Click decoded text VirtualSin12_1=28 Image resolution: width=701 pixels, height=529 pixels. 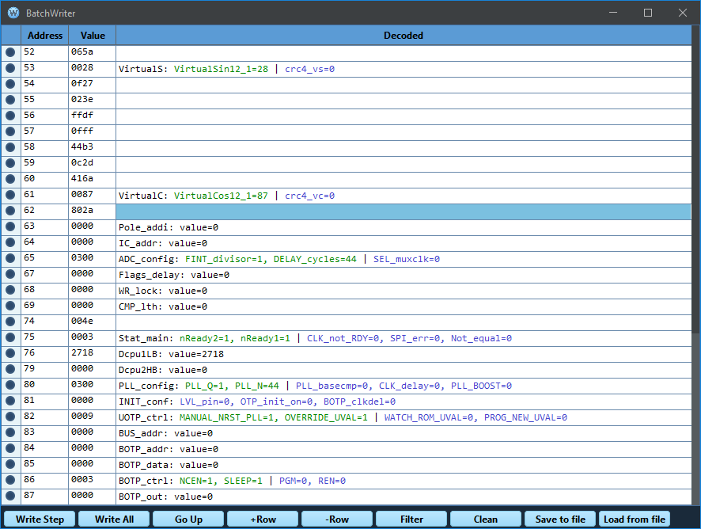point(221,69)
